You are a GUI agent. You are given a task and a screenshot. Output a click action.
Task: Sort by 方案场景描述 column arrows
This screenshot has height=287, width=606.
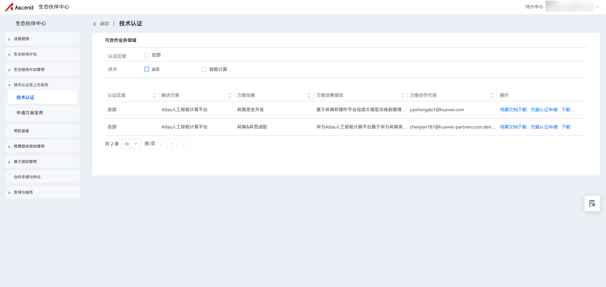coord(403,95)
